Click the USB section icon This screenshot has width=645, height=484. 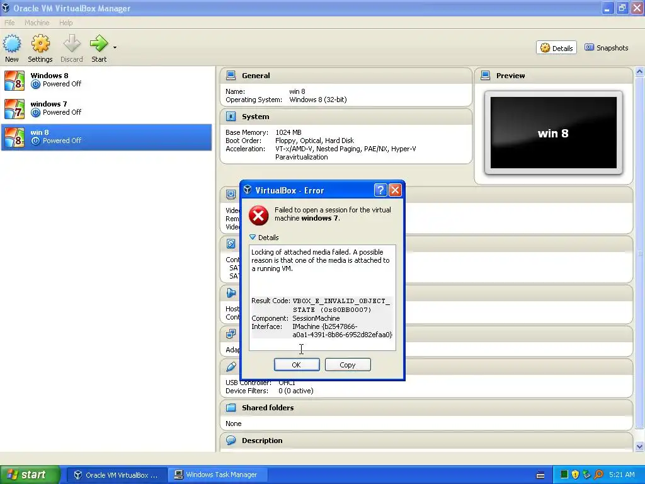point(231,366)
